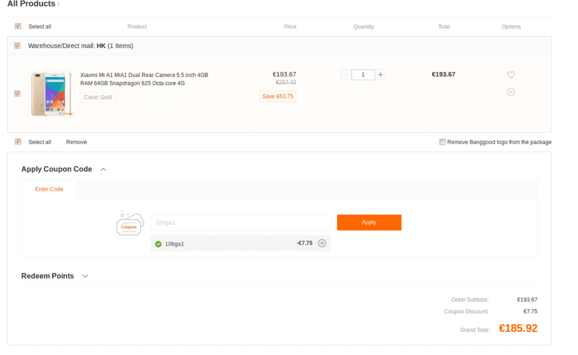Click the -€7.75 coupon discount amount
Viewport: 578px width, 355px height.
304,243
